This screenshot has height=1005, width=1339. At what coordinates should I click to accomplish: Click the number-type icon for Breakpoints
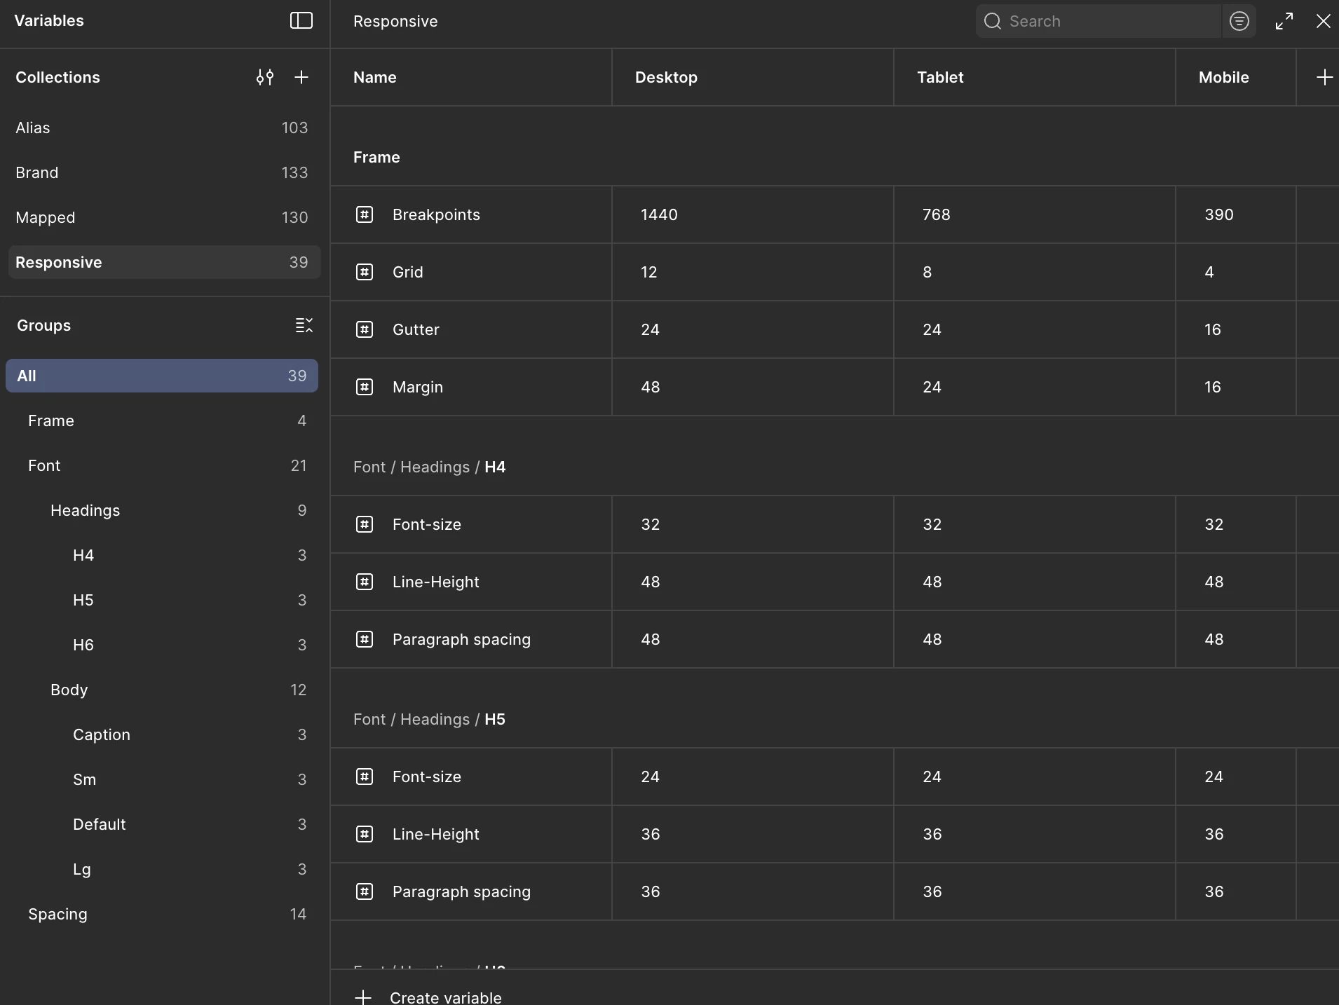point(365,214)
